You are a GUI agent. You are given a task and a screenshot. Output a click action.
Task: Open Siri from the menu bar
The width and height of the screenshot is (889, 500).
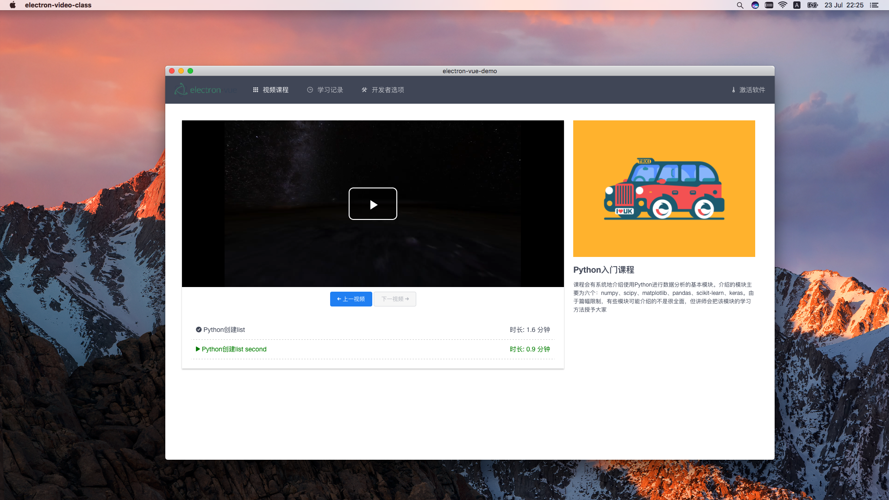[755, 6]
